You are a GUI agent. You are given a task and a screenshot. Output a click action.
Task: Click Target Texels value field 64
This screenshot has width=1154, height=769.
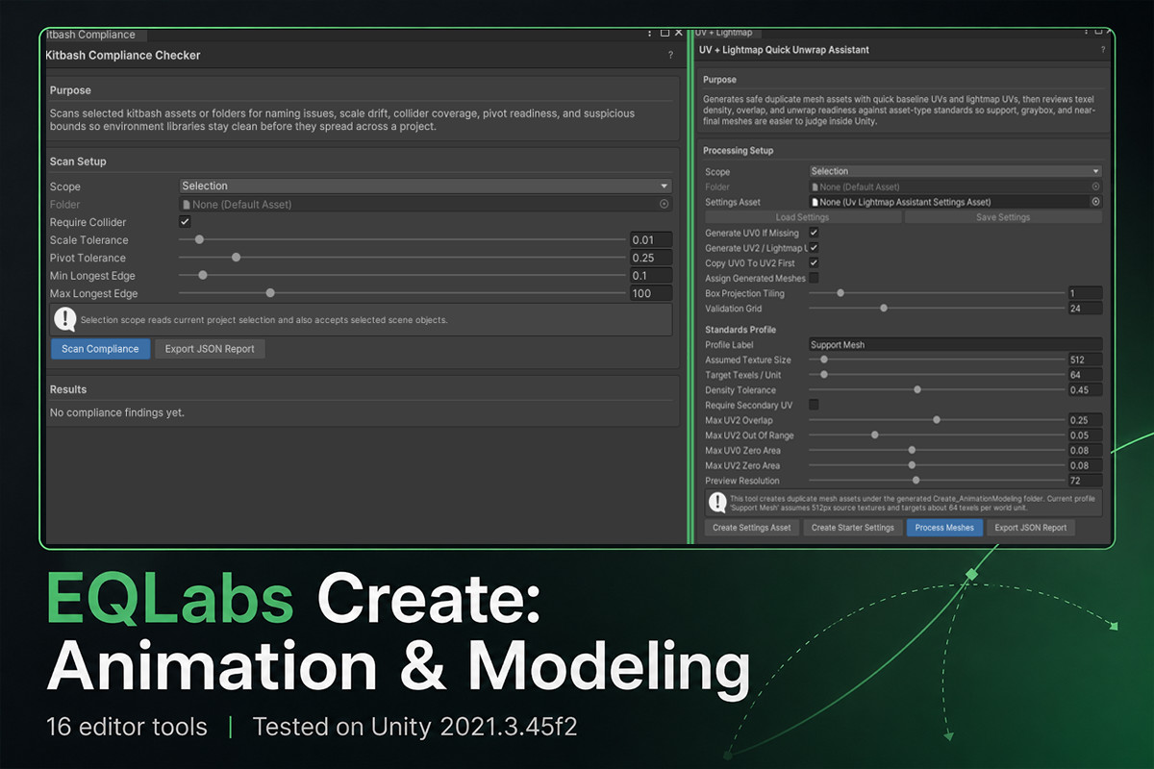click(x=1085, y=375)
